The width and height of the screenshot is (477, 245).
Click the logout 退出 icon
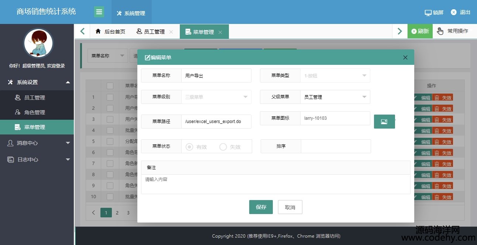454,12
